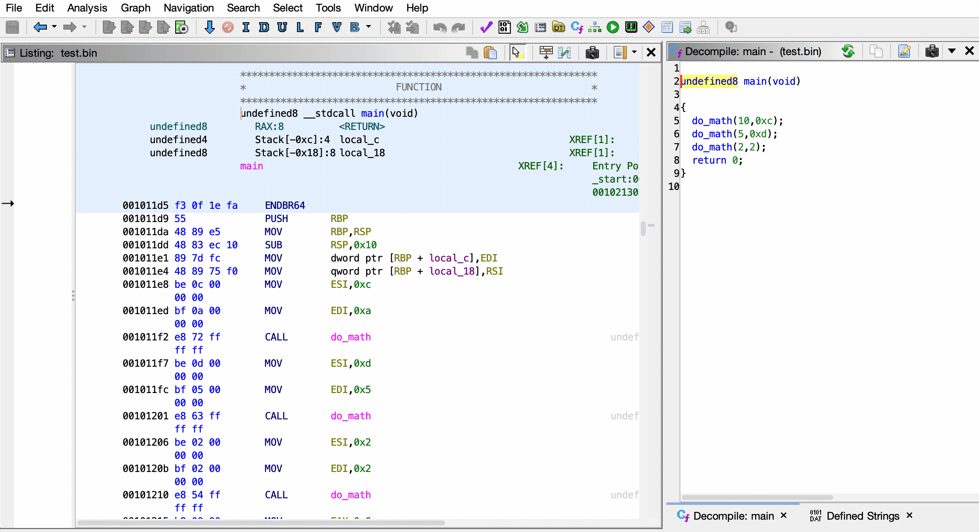Select the Search/Magnify toolbar icon

click(731, 28)
